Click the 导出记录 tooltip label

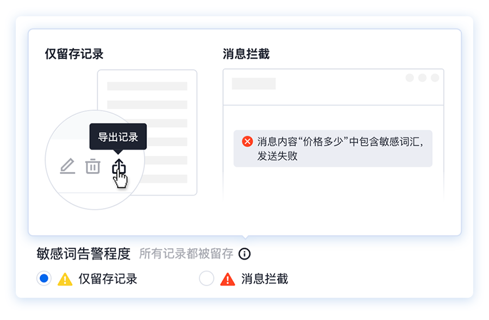[118, 136]
